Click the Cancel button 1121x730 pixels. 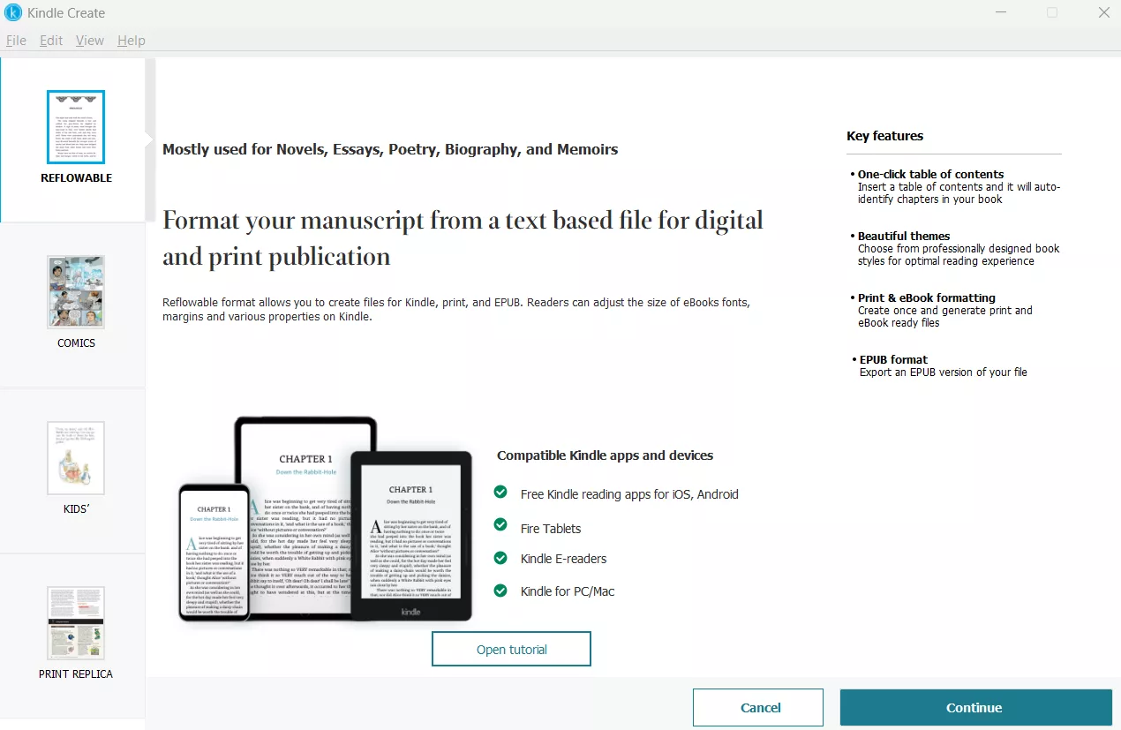pos(758,707)
